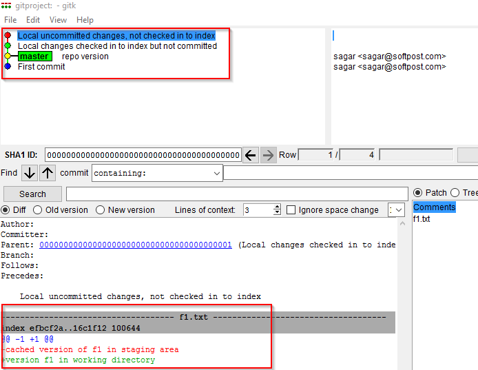
Task: Click the Row number field showing 1
Action: click(x=316, y=154)
